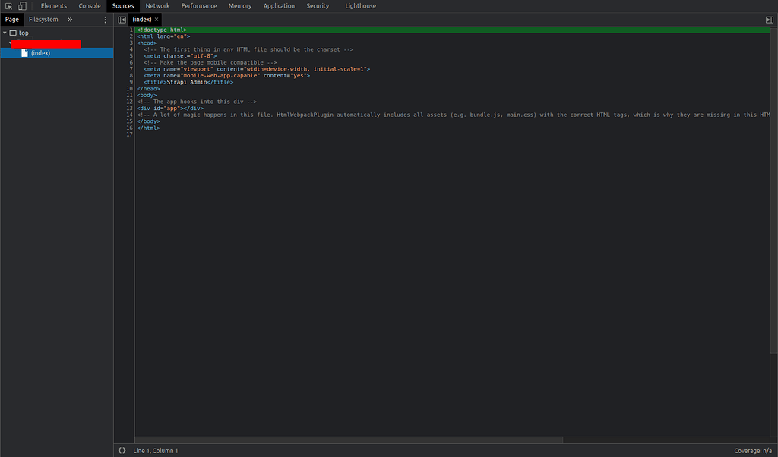Toggle the device toolbar icon
This screenshot has width=778, height=457.
pyautogui.click(x=22, y=6)
